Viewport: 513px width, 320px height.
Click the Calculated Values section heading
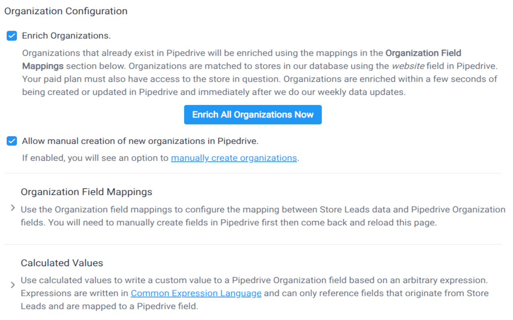tap(62, 263)
